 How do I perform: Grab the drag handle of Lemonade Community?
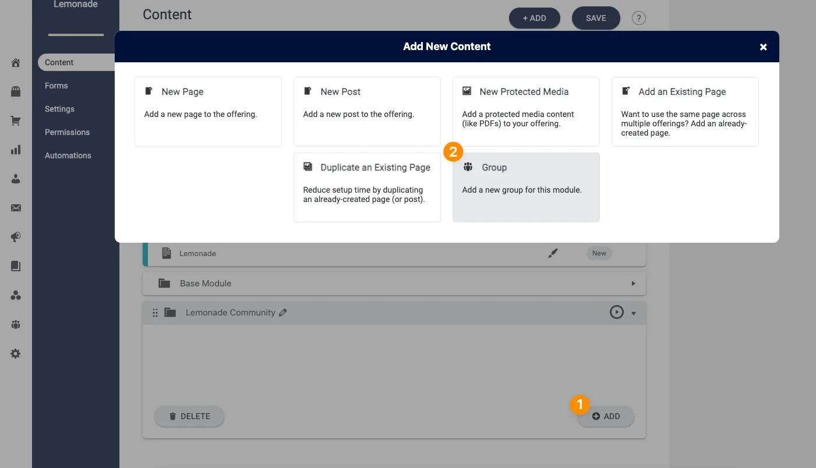155,313
